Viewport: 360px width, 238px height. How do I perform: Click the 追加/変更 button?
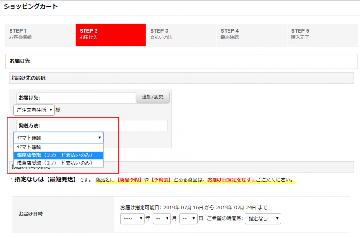coord(153,97)
